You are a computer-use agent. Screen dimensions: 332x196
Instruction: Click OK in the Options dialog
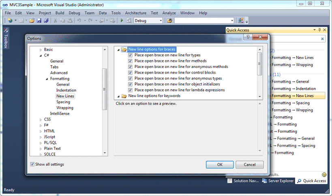click(220, 164)
